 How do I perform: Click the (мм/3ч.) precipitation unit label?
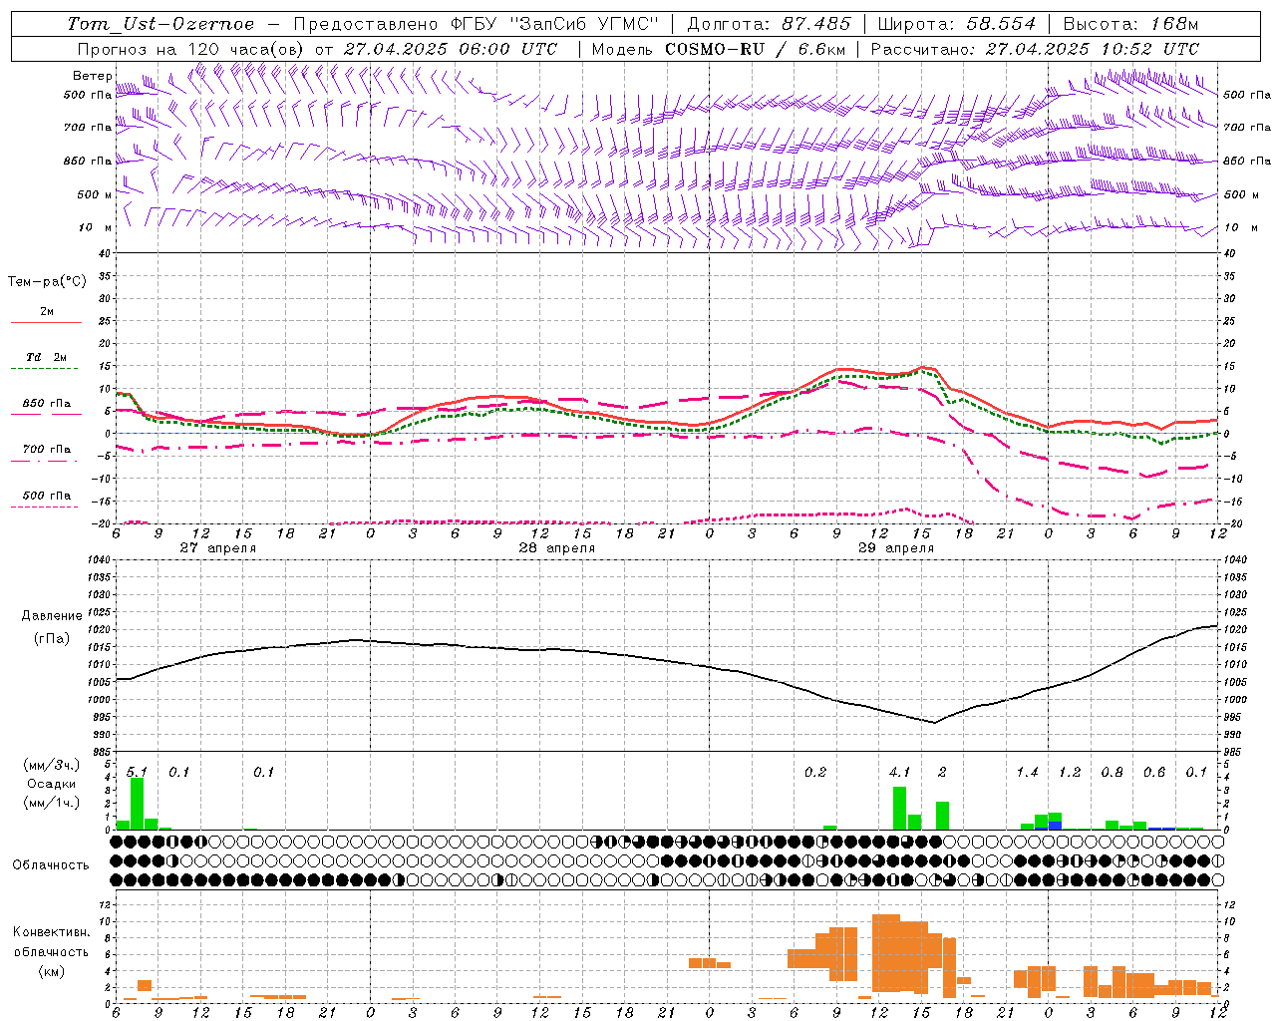(51, 765)
